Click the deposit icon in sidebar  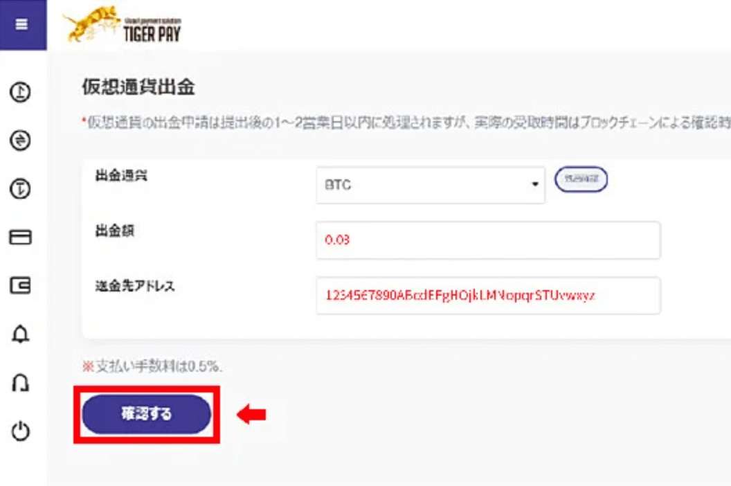click(20, 92)
